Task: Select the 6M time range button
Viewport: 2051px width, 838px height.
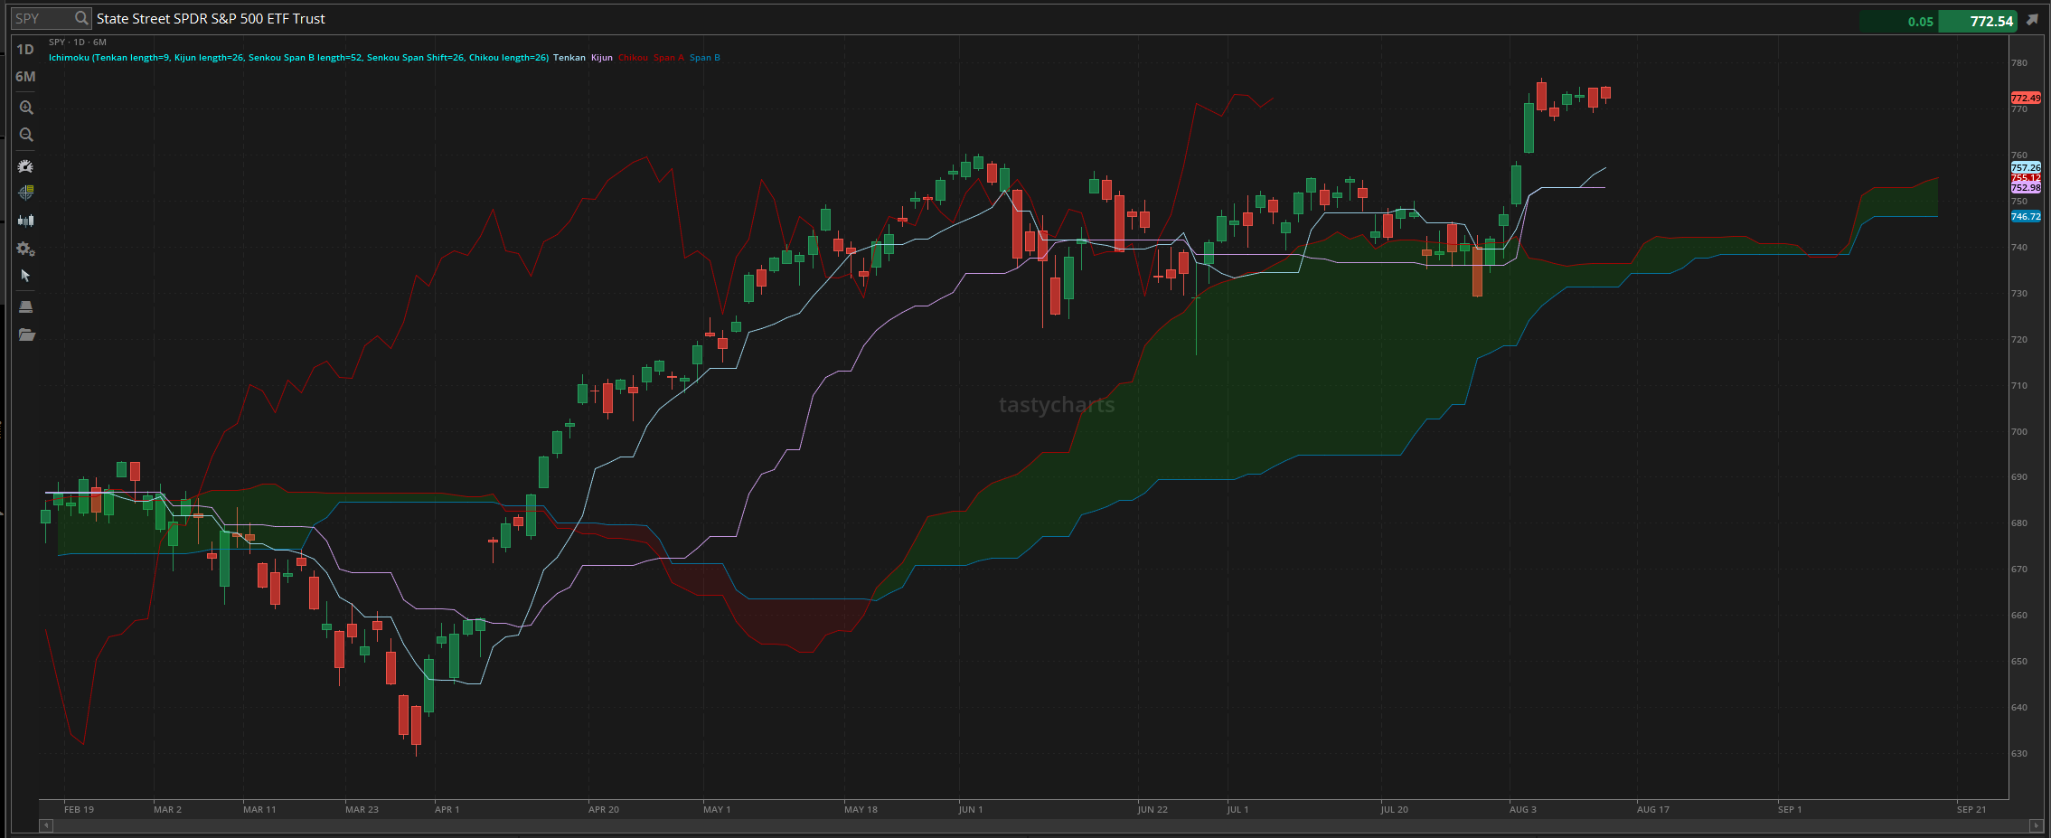Action: 25,77
